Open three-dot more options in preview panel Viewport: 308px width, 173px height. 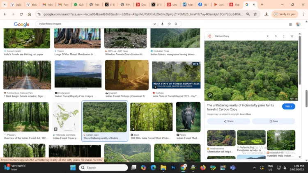[284, 36]
